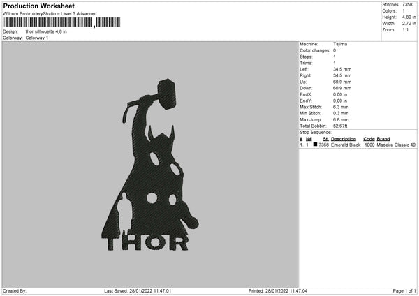Viewport: 419px width, 296px height.
Task: Click the Up value 60.9 mm
Action: point(342,82)
